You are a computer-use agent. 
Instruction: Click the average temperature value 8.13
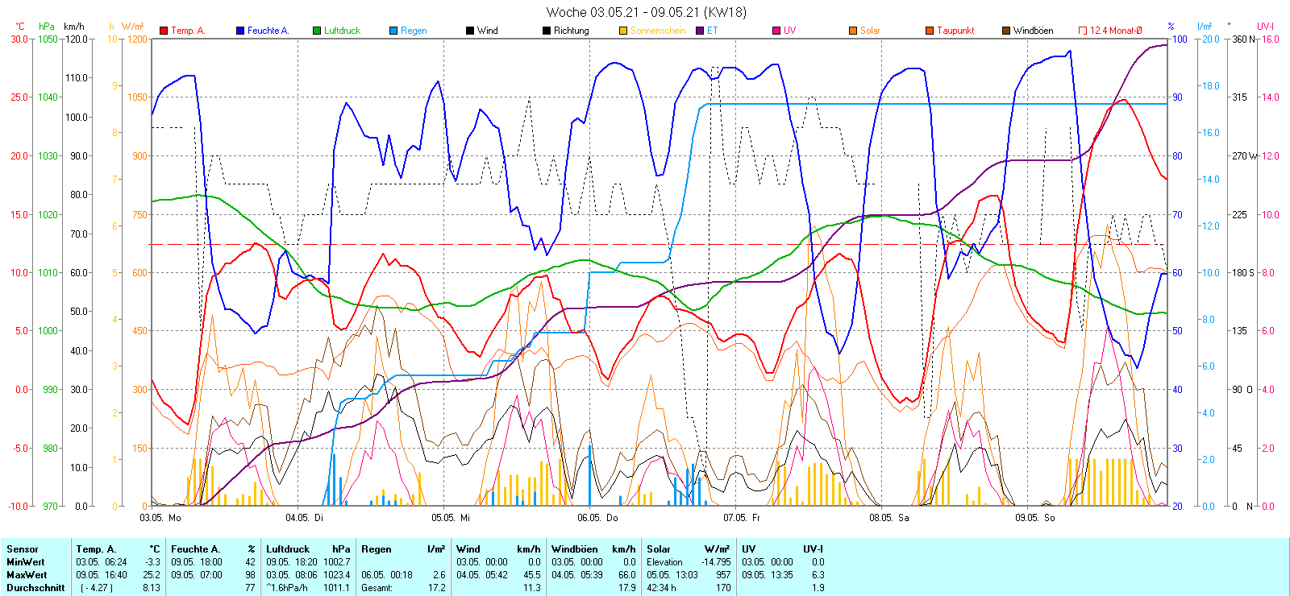click(152, 588)
